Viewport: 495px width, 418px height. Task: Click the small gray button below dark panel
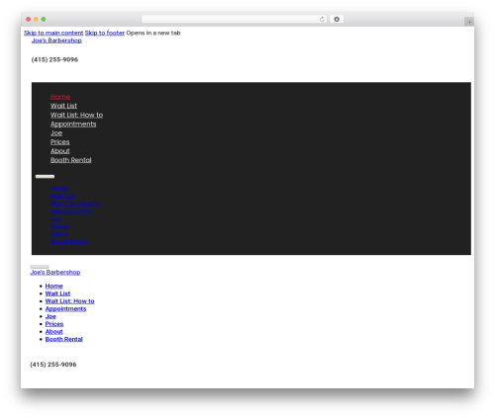[40, 267]
